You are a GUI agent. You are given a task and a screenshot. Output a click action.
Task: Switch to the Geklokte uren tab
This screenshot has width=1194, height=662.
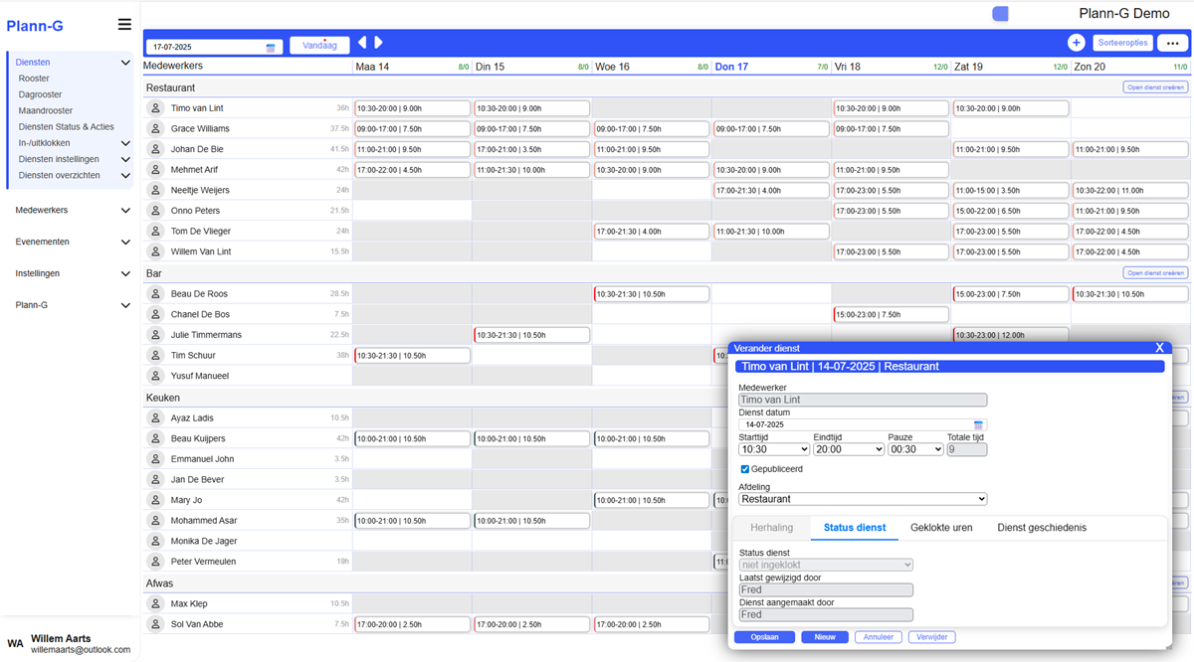[x=940, y=528]
